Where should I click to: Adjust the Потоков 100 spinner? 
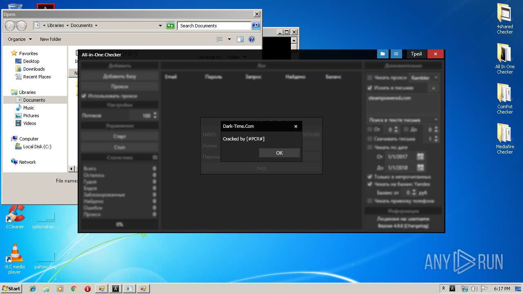pos(155,116)
